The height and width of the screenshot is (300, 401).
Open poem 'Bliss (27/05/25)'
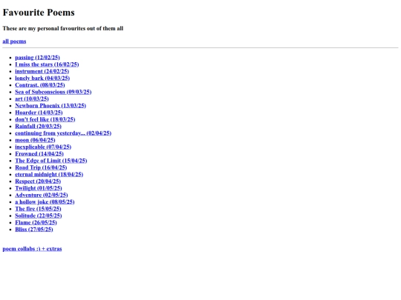point(34,230)
